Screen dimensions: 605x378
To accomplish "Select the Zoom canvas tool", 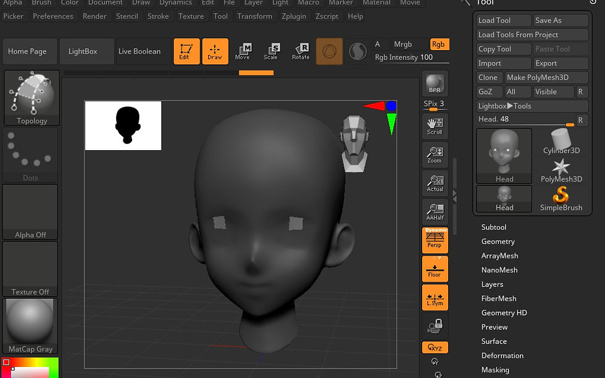I will [x=435, y=155].
